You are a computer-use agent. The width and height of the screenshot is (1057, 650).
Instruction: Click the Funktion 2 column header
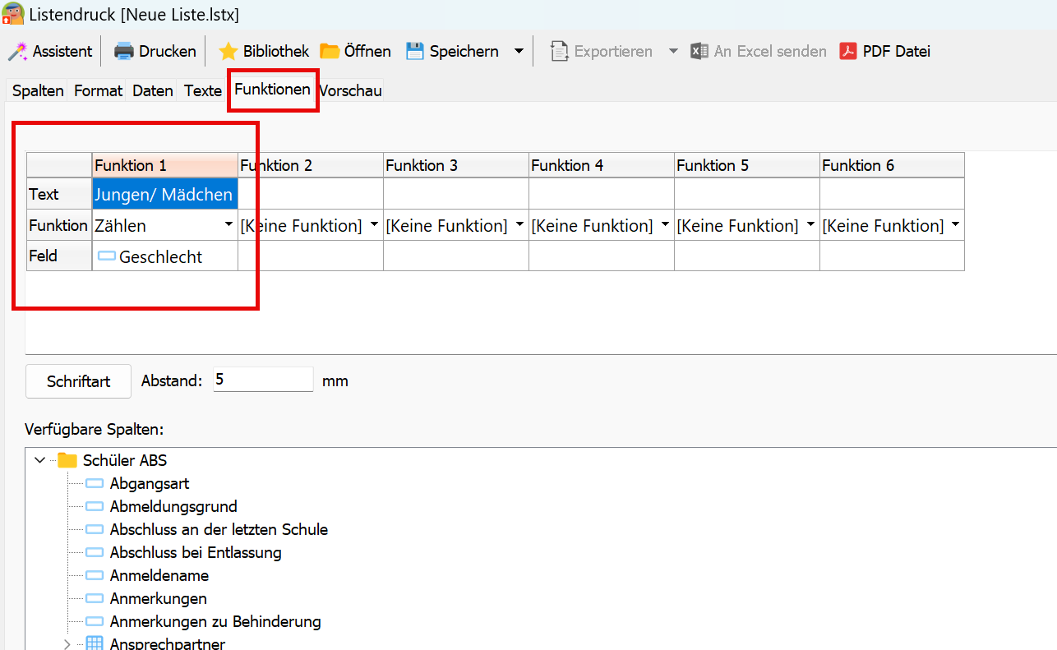point(311,165)
